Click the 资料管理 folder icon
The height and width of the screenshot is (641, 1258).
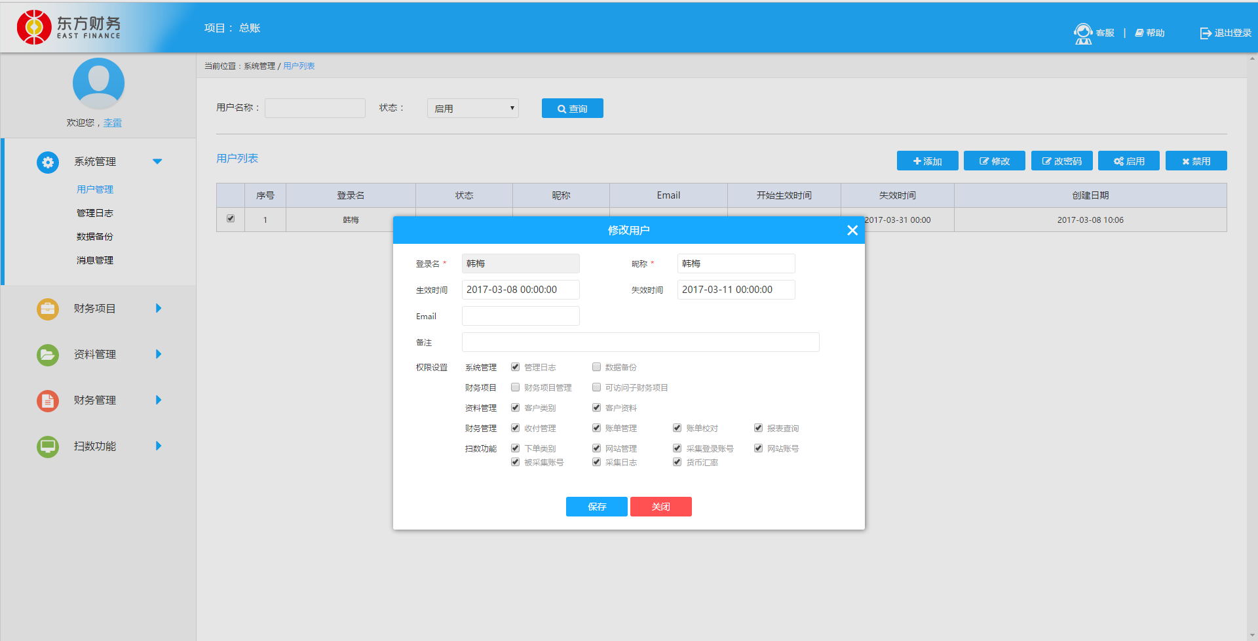coord(48,355)
